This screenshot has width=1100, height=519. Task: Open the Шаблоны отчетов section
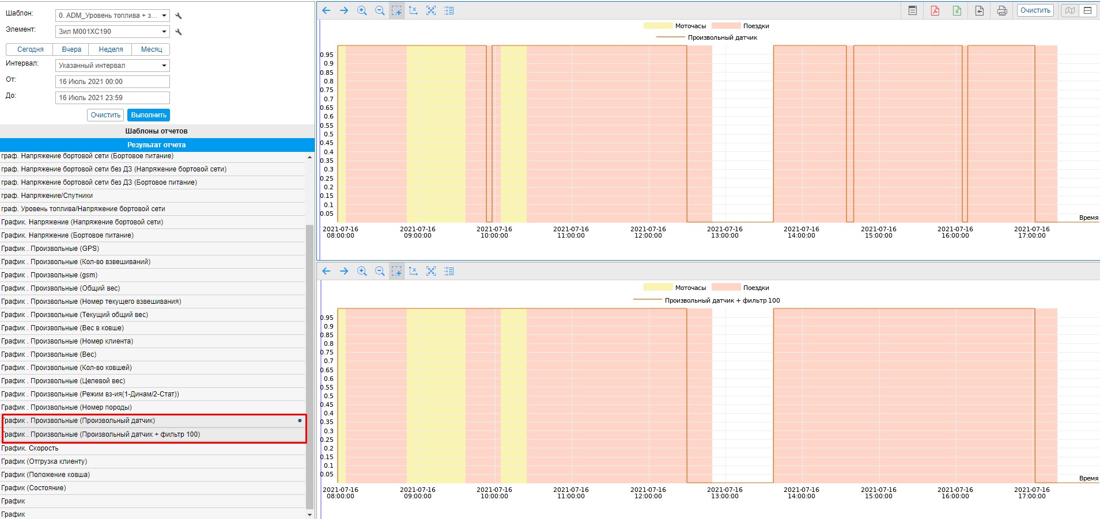coord(157,131)
